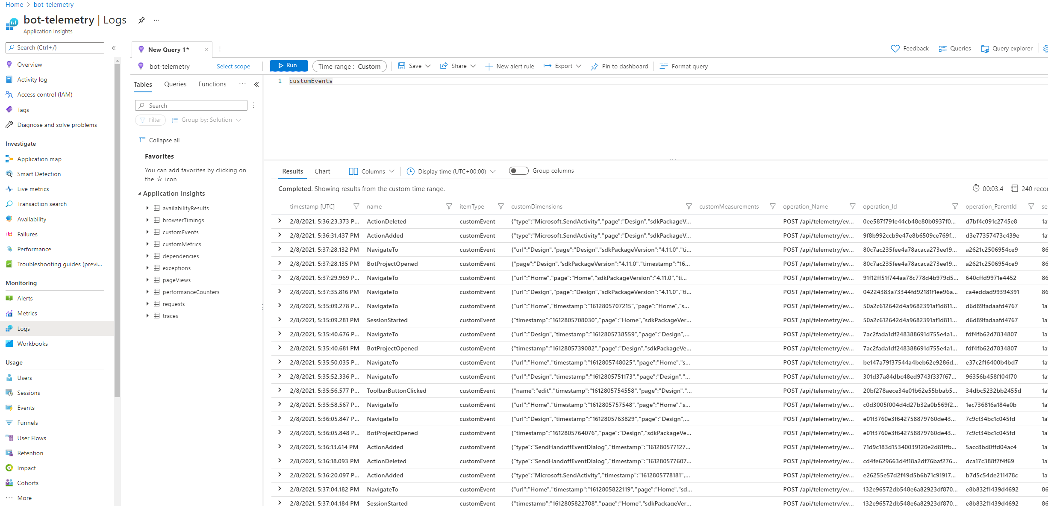Open the filter icon on the name column
Viewport: 1048px width, 506px height.
pos(449,206)
